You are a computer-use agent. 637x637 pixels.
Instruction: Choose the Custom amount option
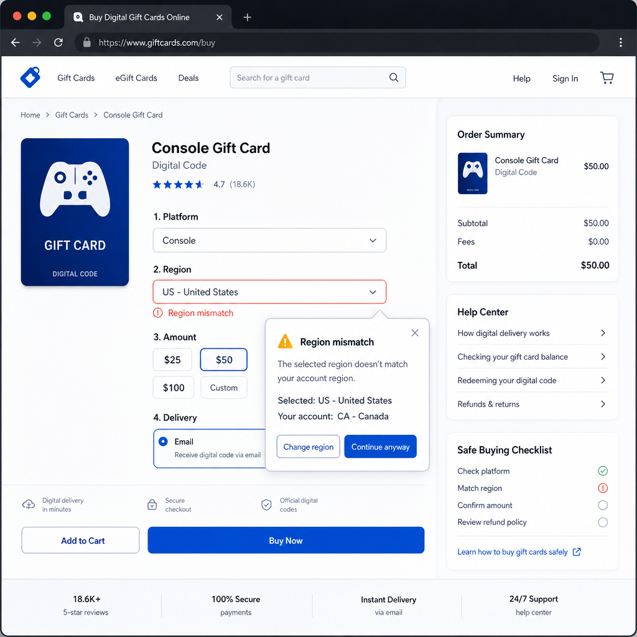click(x=224, y=388)
